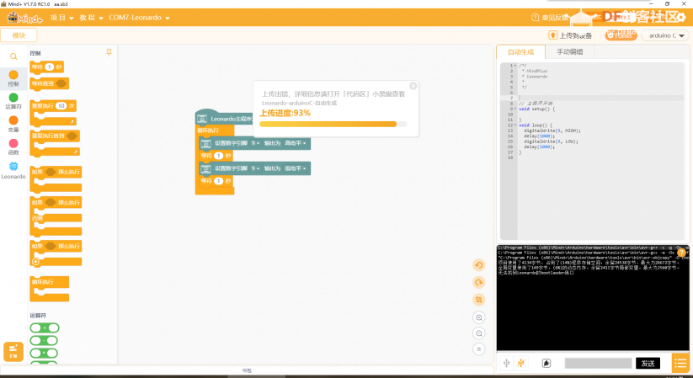
Task: Close the upload progress dialog
Action: coord(413,86)
